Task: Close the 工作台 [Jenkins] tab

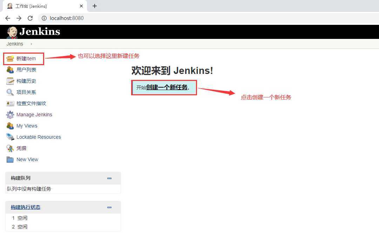Action: click(x=81, y=6)
